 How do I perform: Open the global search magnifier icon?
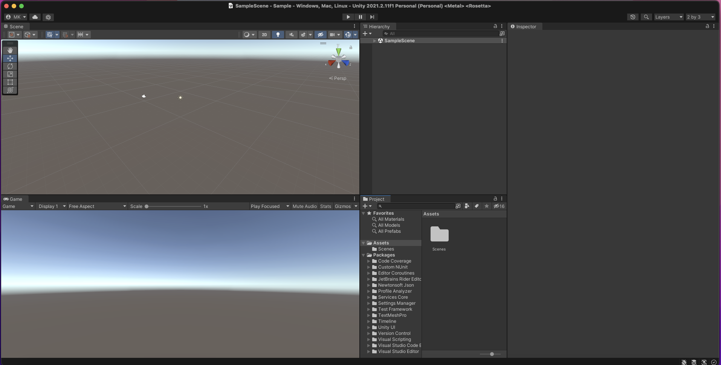click(646, 17)
